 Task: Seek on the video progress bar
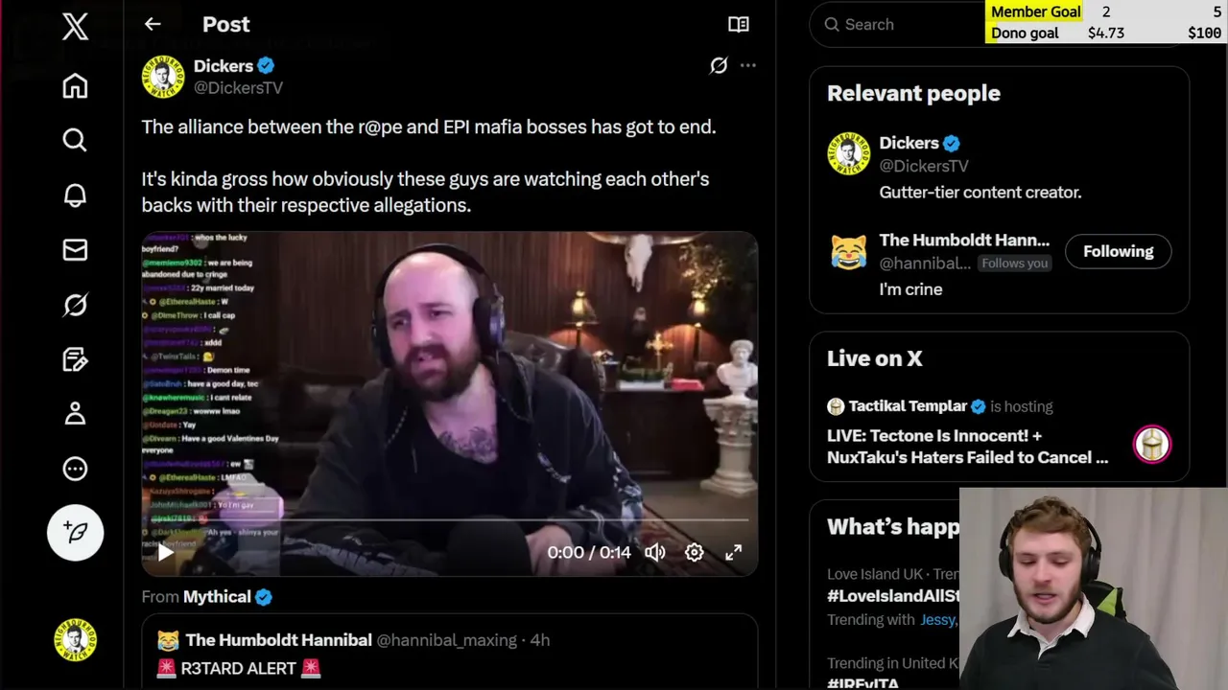click(449, 520)
